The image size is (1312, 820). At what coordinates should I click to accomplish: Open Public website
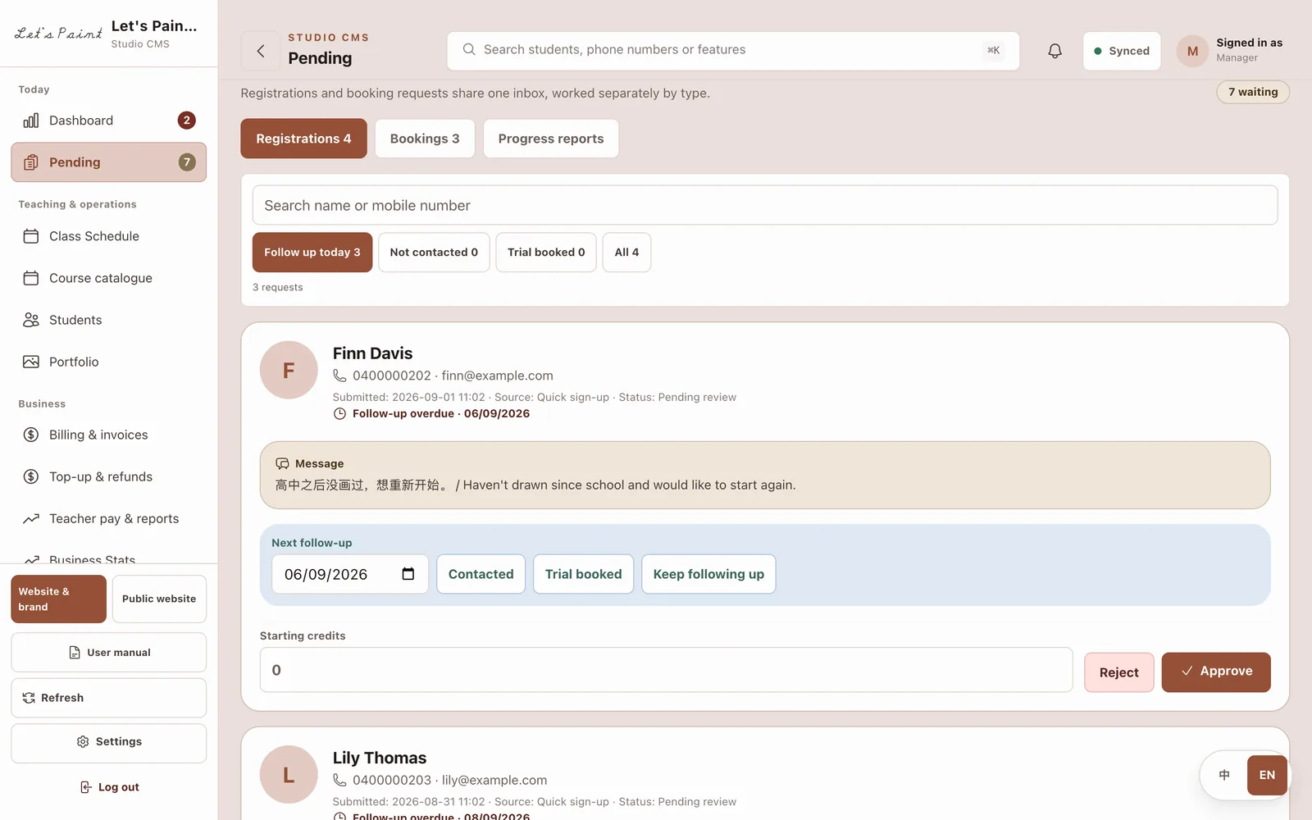(159, 599)
